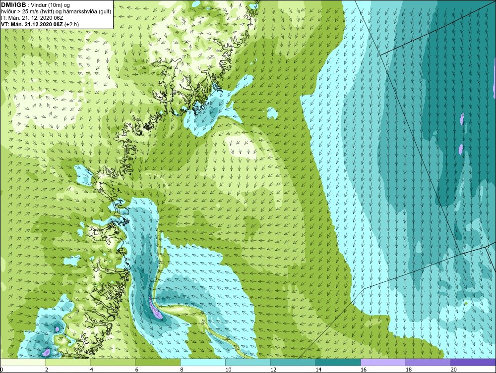Click the legend scale label '16'

click(364, 370)
